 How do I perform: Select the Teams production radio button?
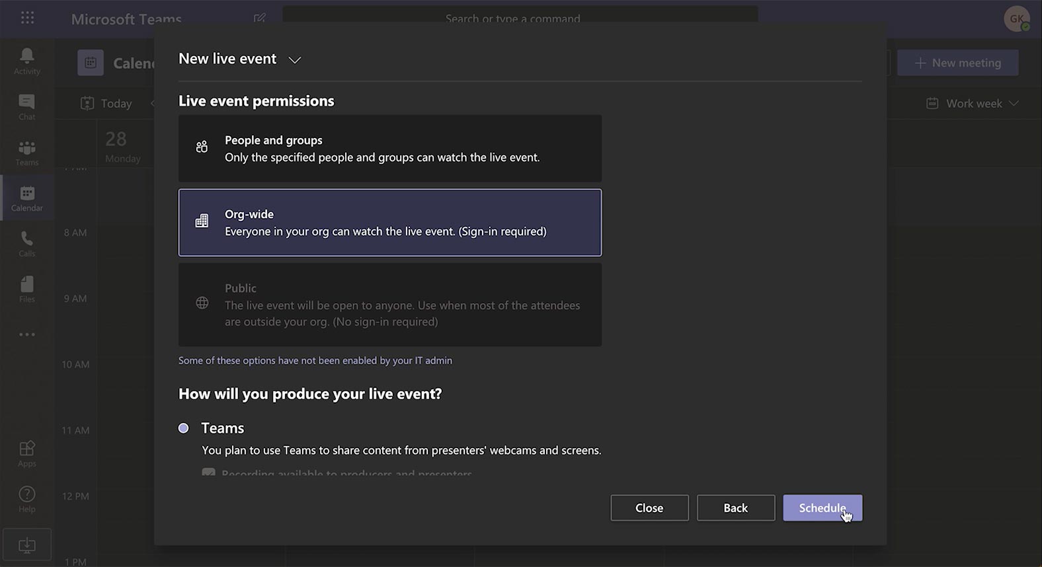click(x=184, y=428)
